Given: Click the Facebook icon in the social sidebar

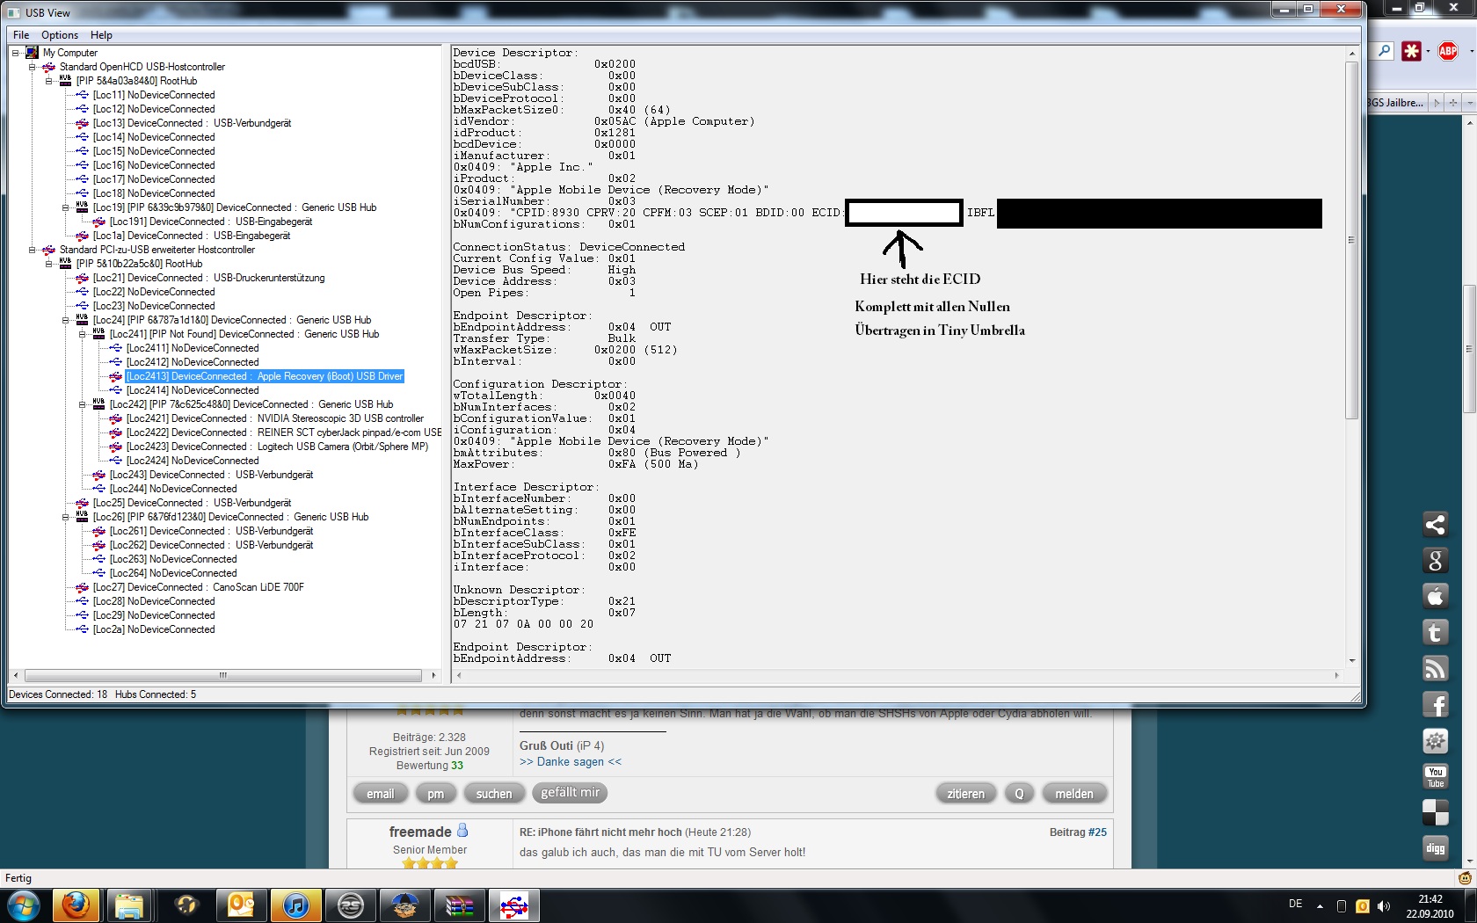Looking at the screenshot, I should pos(1435,704).
